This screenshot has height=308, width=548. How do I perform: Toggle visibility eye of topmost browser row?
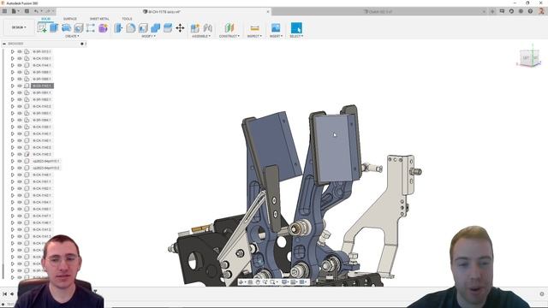[20, 51]
